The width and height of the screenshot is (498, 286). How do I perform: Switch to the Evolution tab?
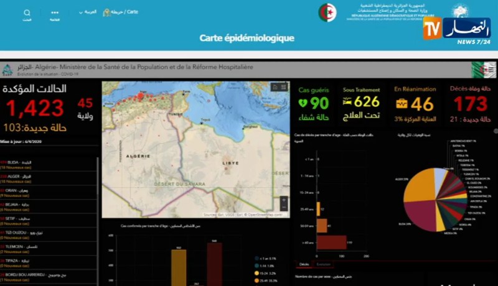point(323,264)
